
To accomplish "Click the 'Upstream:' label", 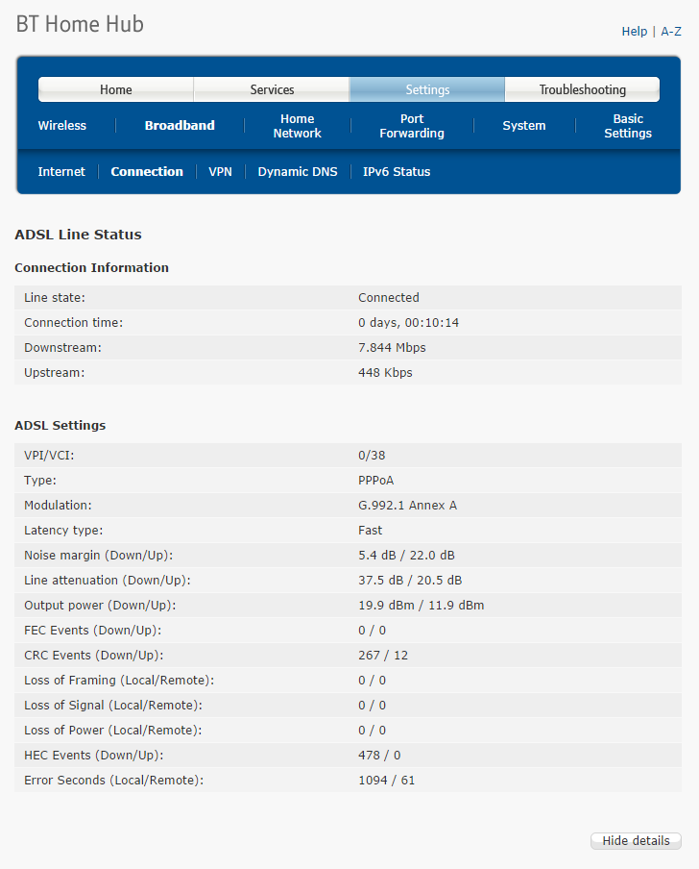I will tap(54, 372).
